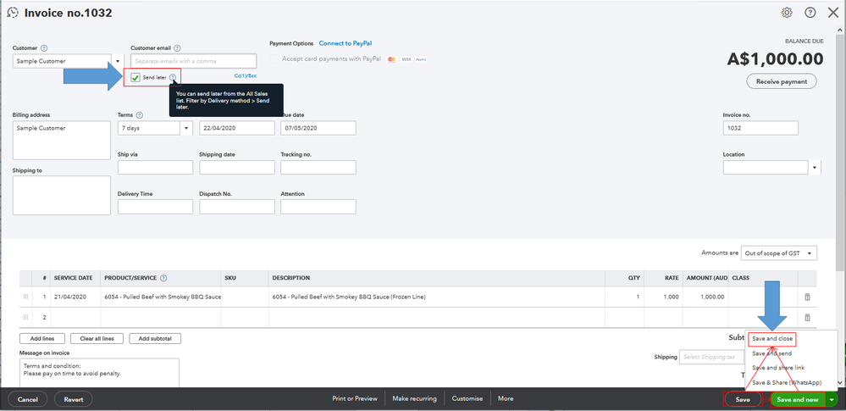Image resolution: width=846 pixels, height=411 pixels.
Task: Choose Save and close from the menu
Action: click(x=772, y=339)
